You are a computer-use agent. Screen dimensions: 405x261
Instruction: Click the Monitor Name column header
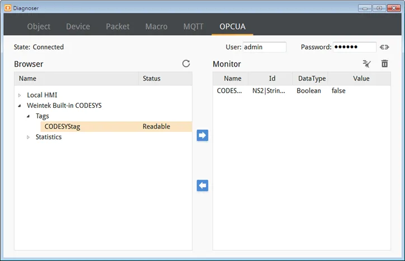click(230, 78)
